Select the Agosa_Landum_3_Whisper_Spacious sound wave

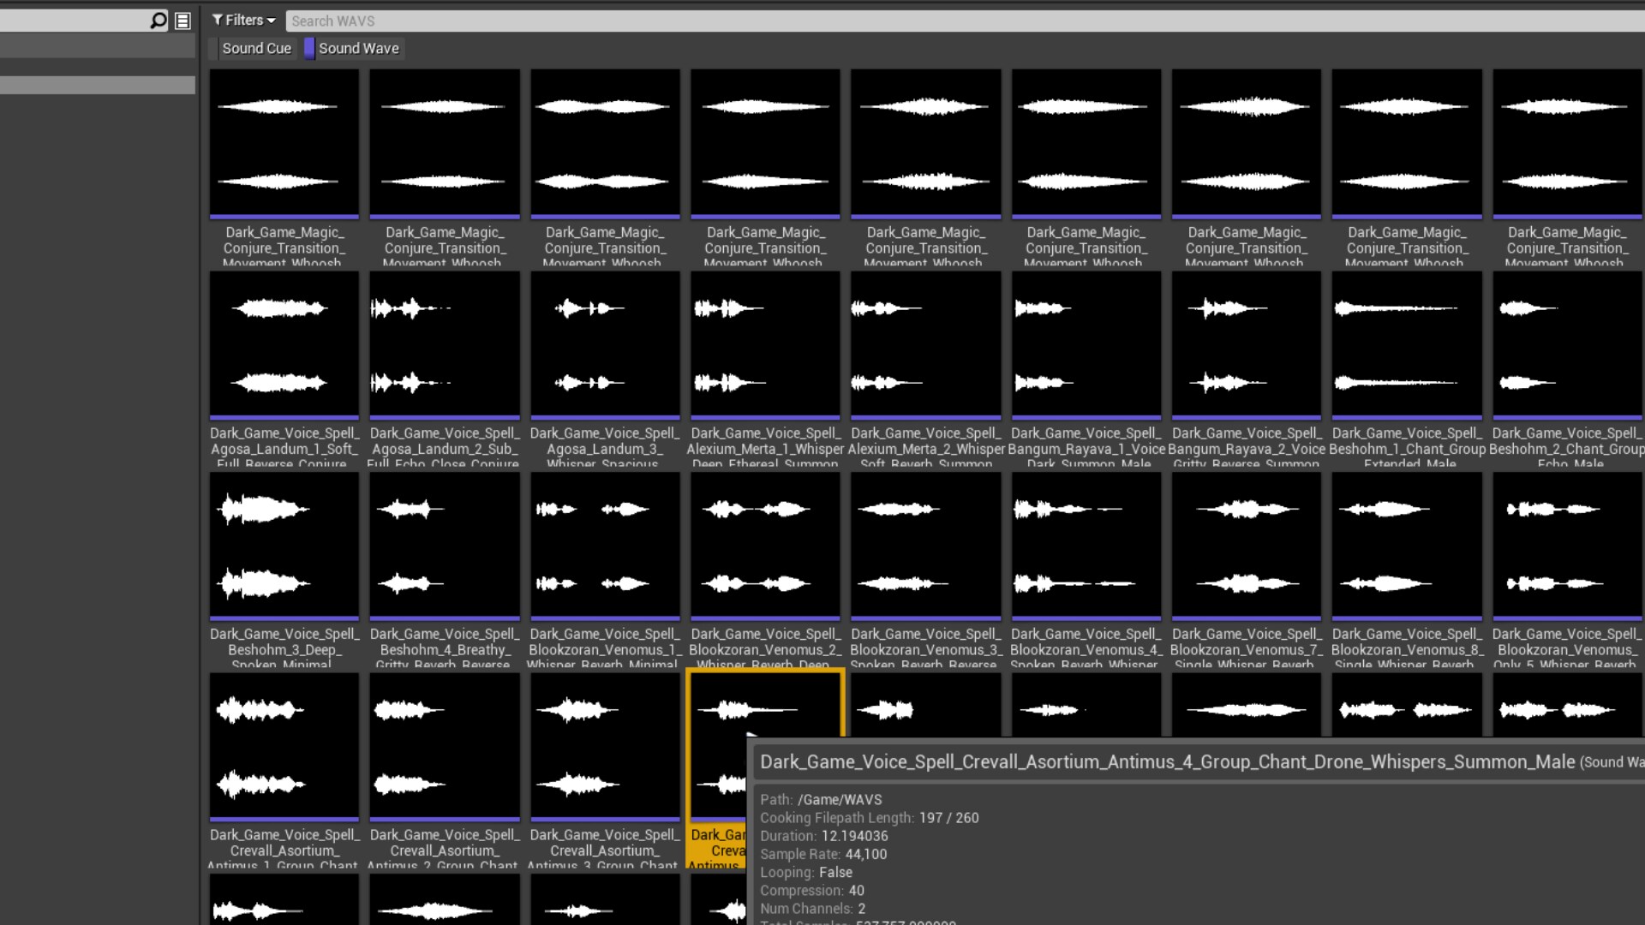604,343
